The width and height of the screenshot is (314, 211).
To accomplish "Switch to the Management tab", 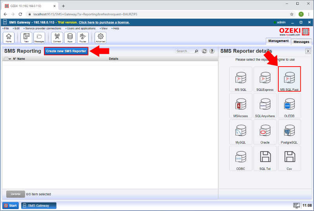I will (x=278, y=41).
